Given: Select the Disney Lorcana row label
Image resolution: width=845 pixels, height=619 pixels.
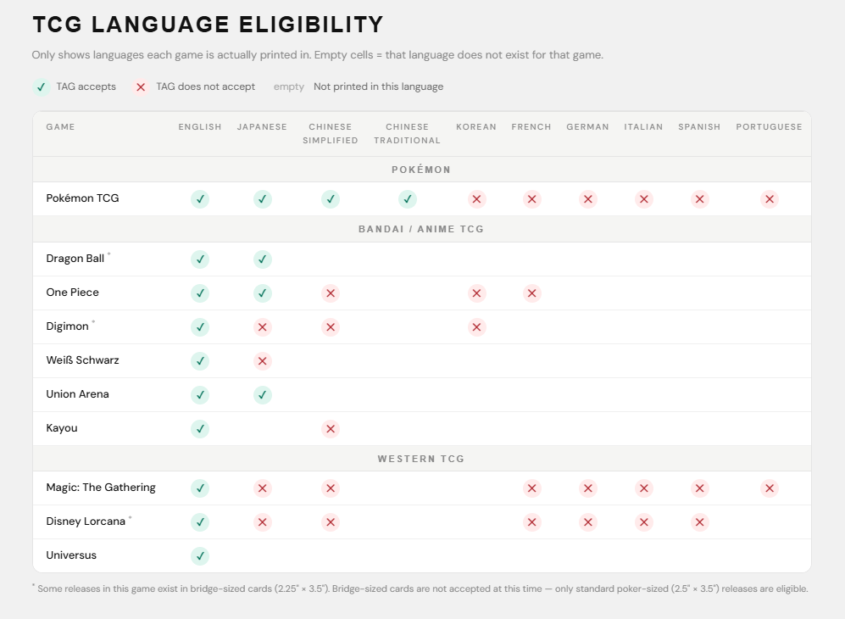Looking at the screenshot, I should click(x=86, y=521).
